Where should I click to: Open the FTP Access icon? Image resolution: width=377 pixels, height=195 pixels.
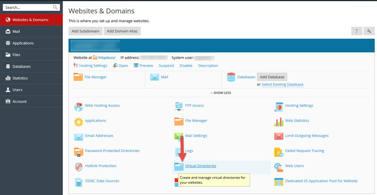(x=179, y=106)
